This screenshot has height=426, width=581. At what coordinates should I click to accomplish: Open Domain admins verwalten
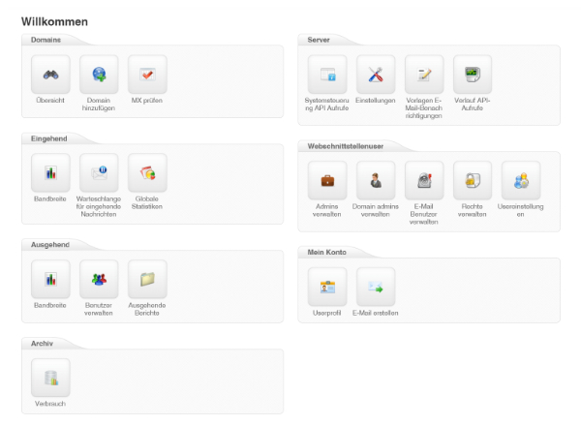pyautogui.click(x=376, y=180)
